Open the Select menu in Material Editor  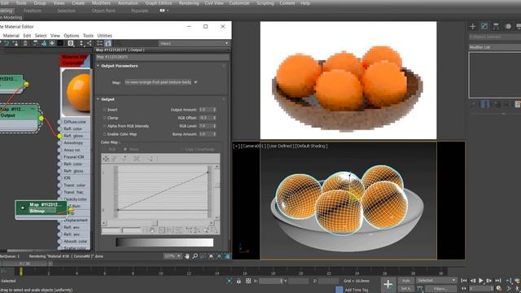pos(41,36)
